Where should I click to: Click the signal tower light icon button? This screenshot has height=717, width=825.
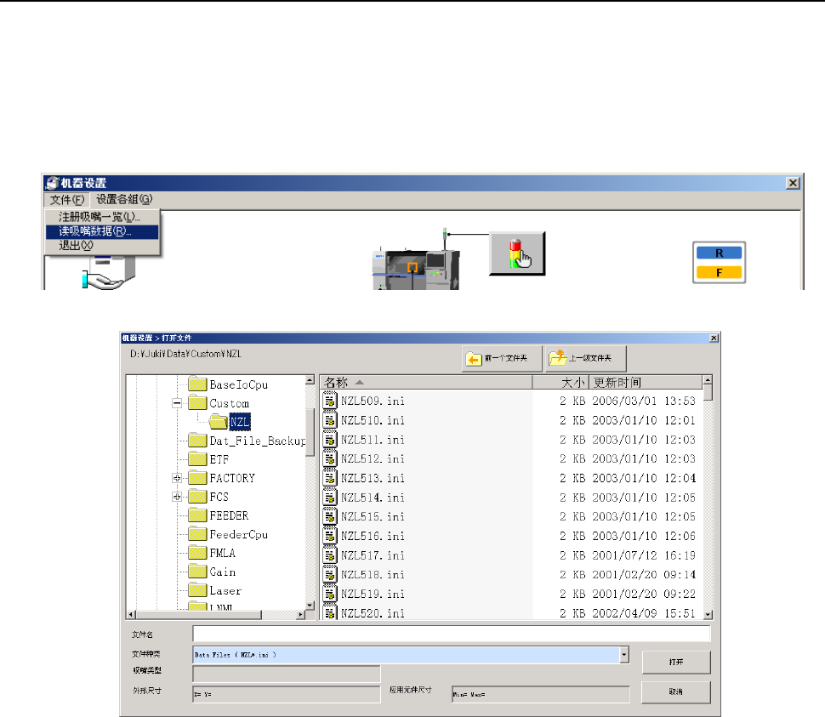tap(518, 253)
